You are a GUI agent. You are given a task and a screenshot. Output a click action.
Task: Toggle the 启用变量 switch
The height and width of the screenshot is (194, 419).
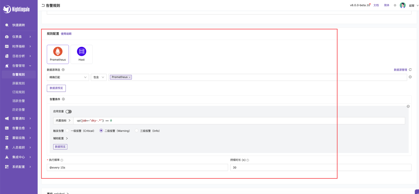68,112
